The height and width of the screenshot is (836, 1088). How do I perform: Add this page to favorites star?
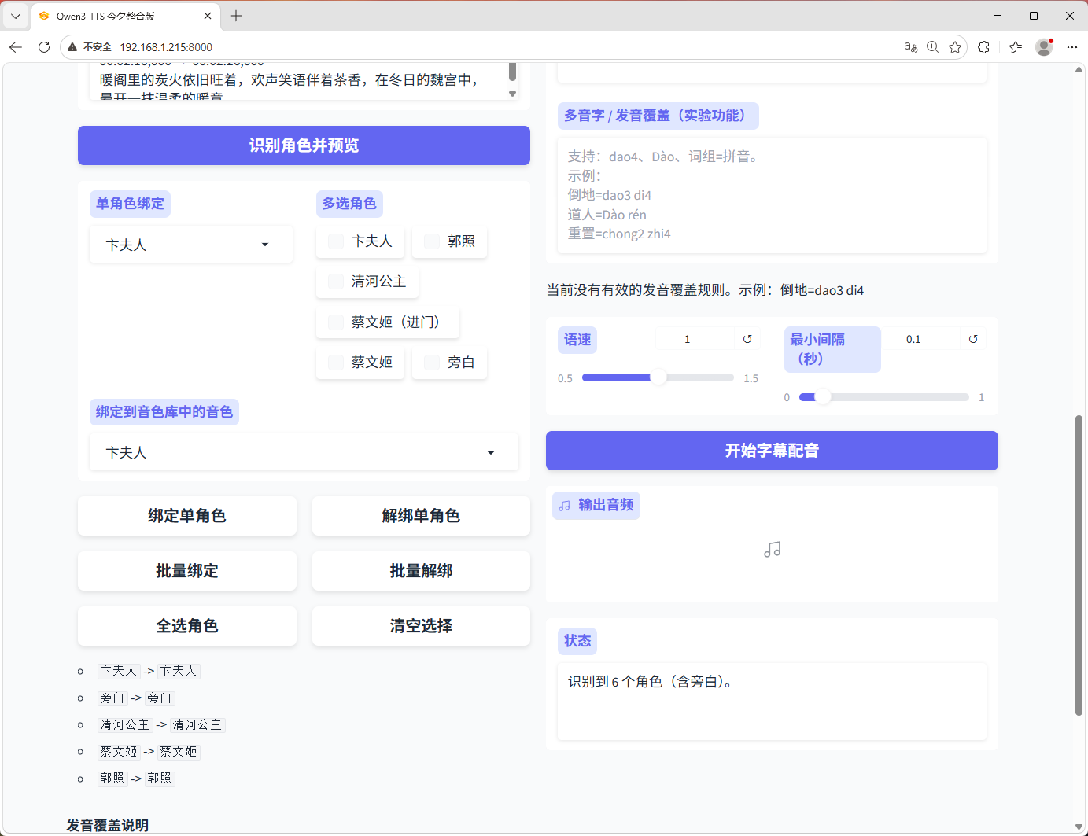coord(955,47)
